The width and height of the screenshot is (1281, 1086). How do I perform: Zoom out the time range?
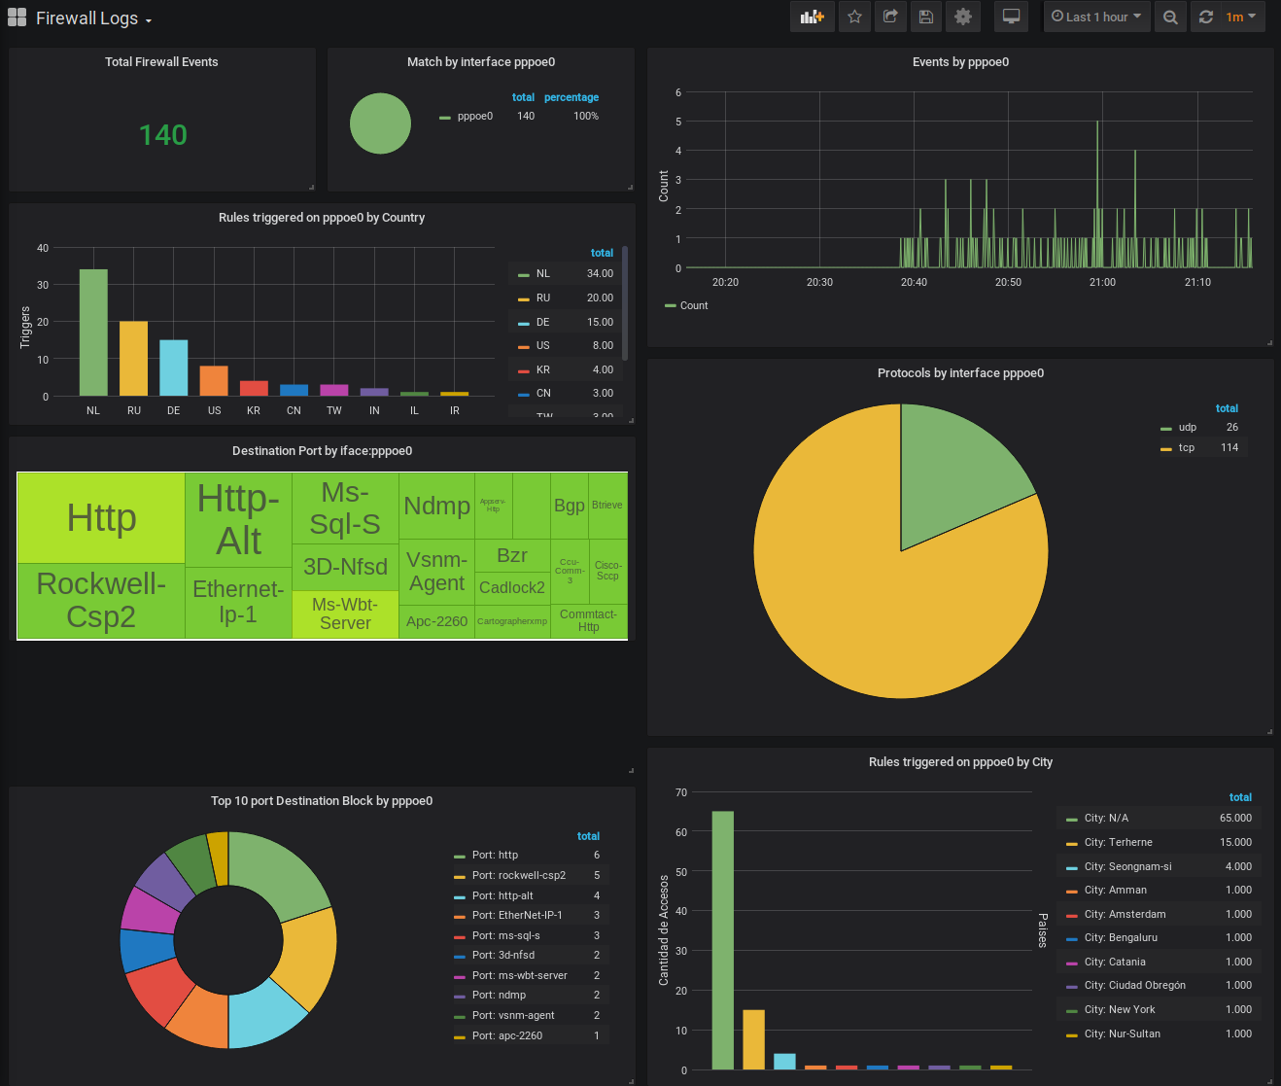pos(1170,17)
